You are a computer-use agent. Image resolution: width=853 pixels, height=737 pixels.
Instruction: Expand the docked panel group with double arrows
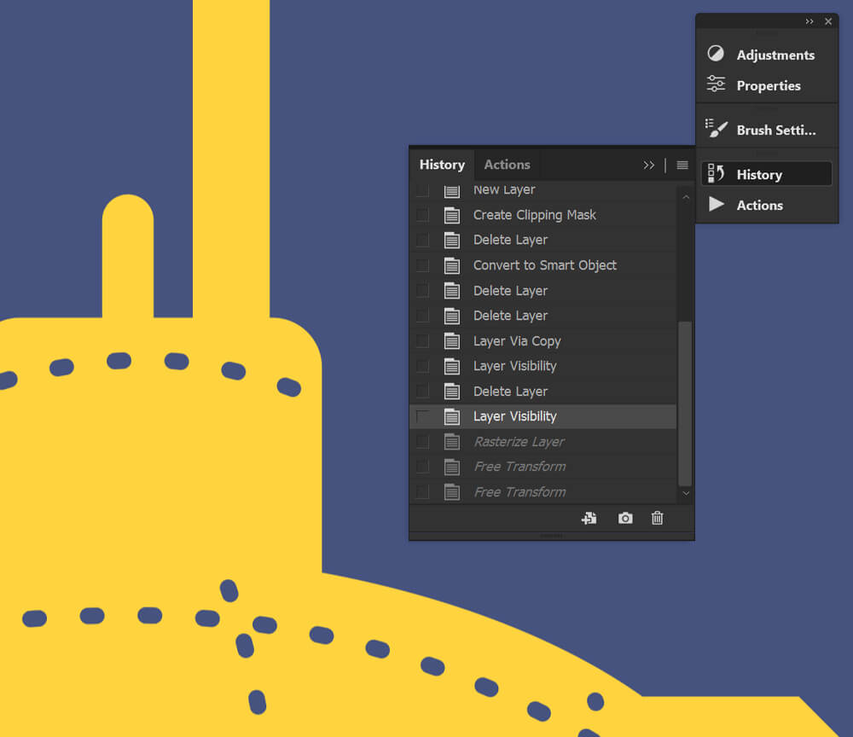tap(809, 21)
